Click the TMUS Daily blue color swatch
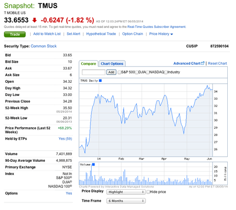Screen dimensions: 236x210 pyautogui.click(x=100, y=81)
